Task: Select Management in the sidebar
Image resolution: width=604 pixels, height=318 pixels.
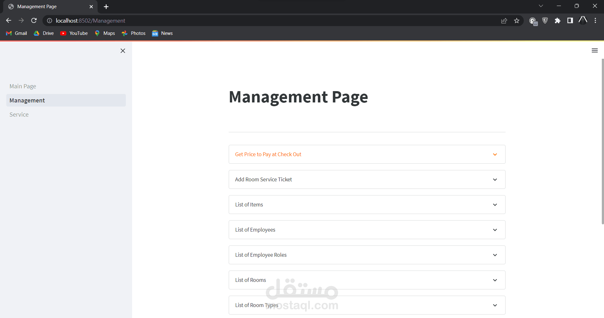Action: (66, 100)
